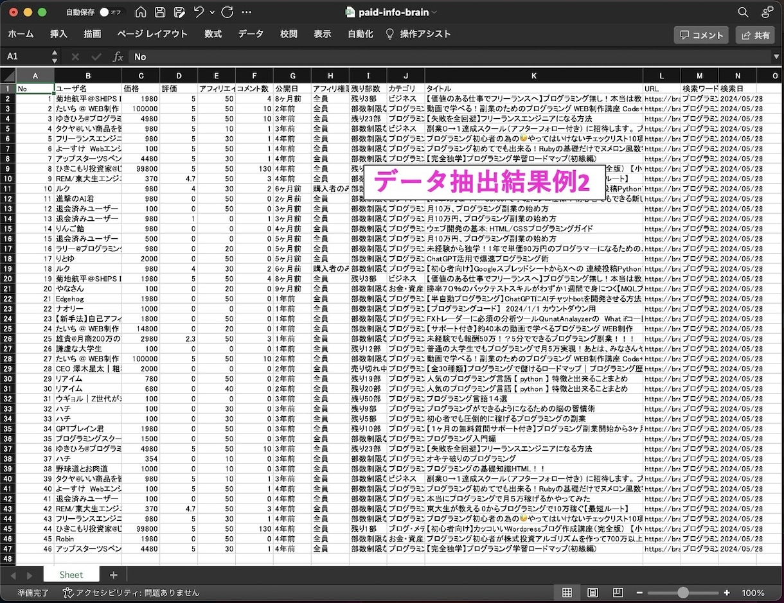The height and width of the screenshot is (603, 784).
Task: Save the workbook with the floppy disk icon
Action: [160, 12]
